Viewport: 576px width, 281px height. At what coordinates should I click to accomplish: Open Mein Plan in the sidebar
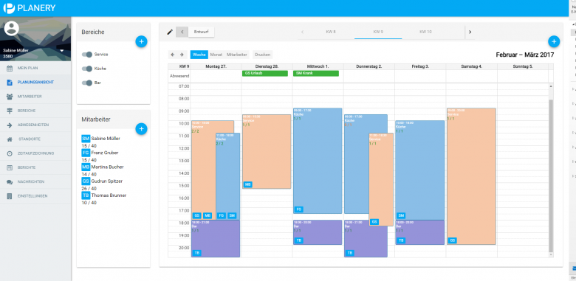[x=35, y=69]
